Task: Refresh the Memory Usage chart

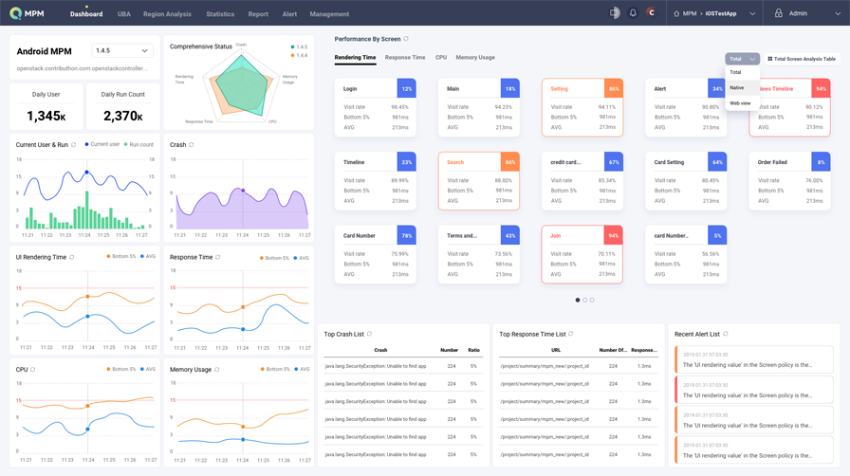Action: [217, 369]
